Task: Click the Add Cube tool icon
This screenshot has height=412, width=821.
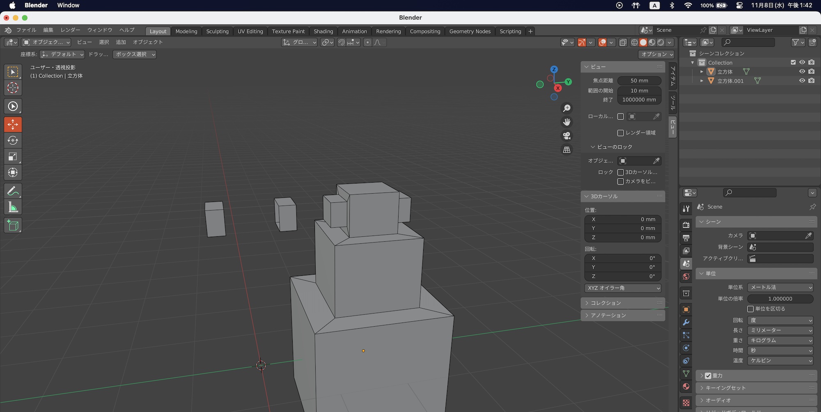Action: [x=13, y=225]
